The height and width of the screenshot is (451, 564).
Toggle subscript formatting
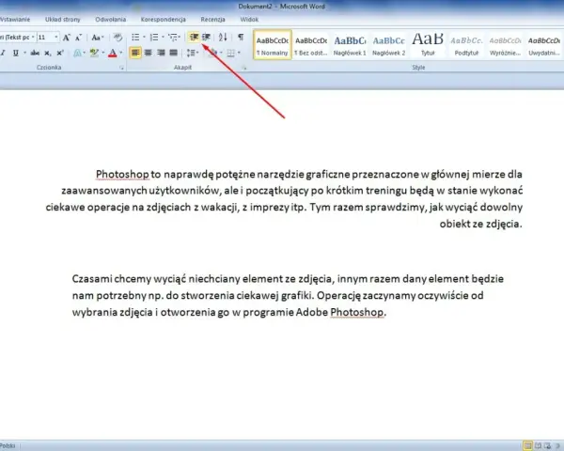[48, 54]
